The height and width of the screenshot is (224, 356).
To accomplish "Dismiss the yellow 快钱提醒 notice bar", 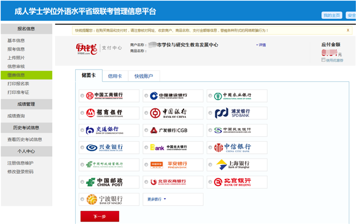I will point(348,30).
